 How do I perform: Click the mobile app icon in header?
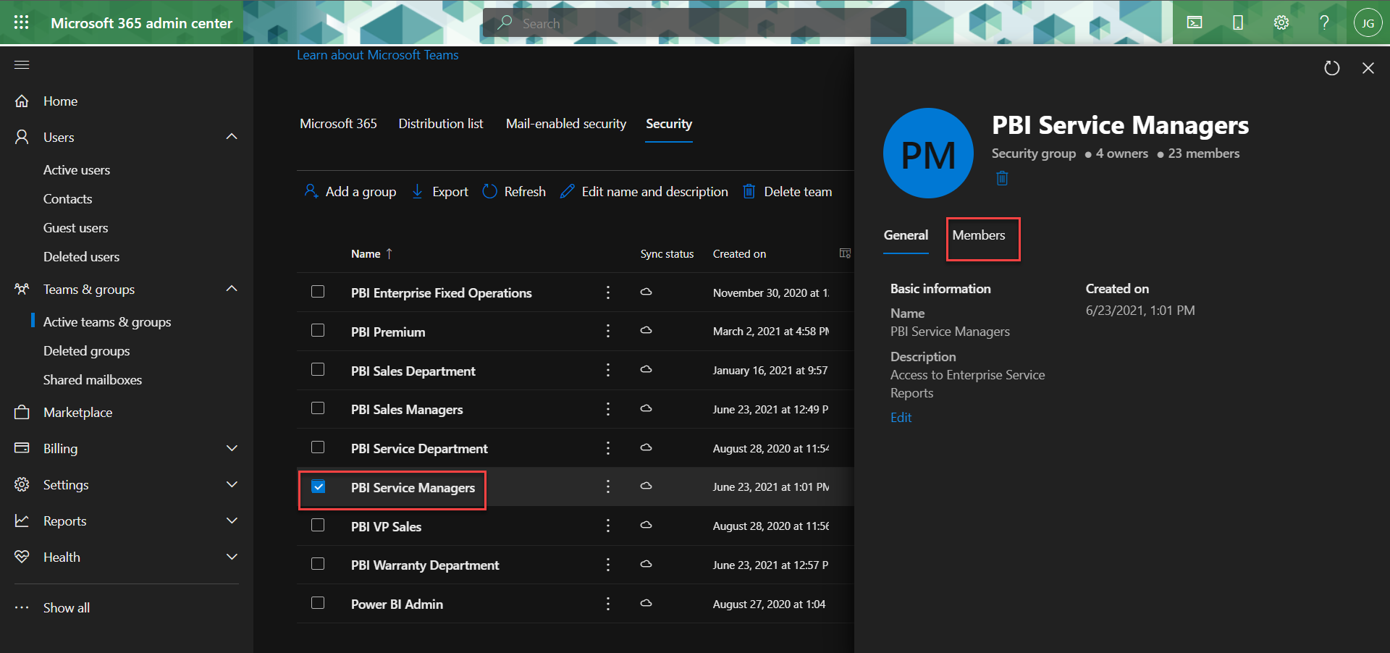[1238, 22]
